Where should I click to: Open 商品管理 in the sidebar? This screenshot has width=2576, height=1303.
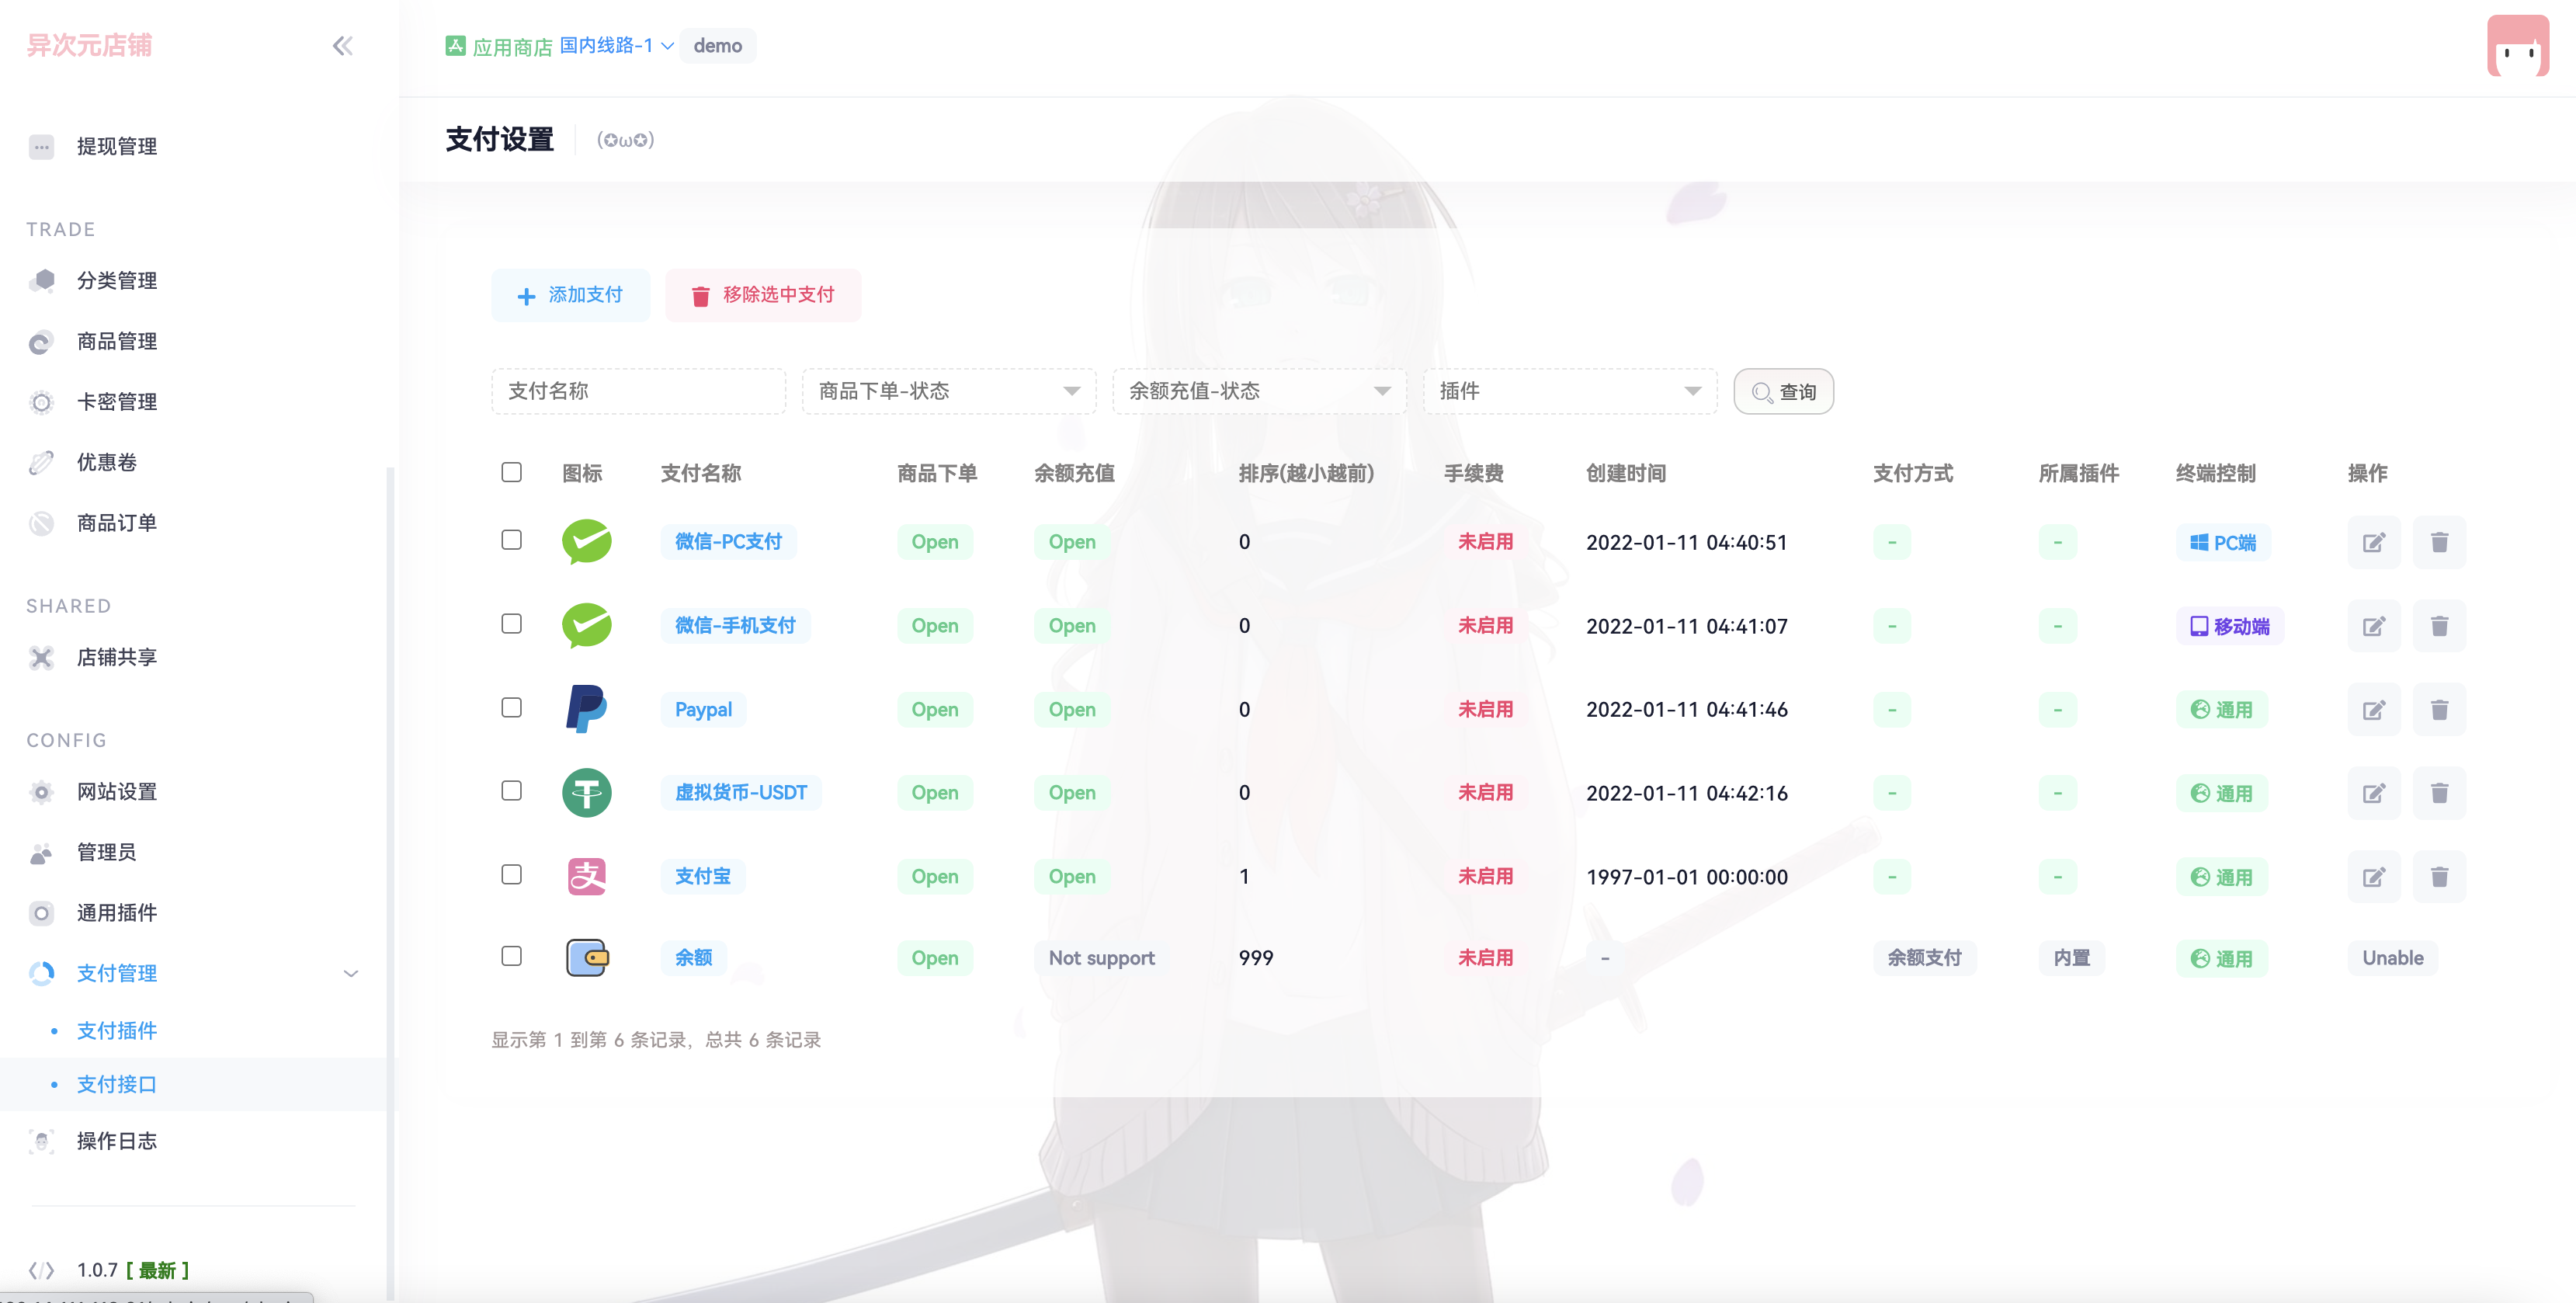(x=117, y=342)
